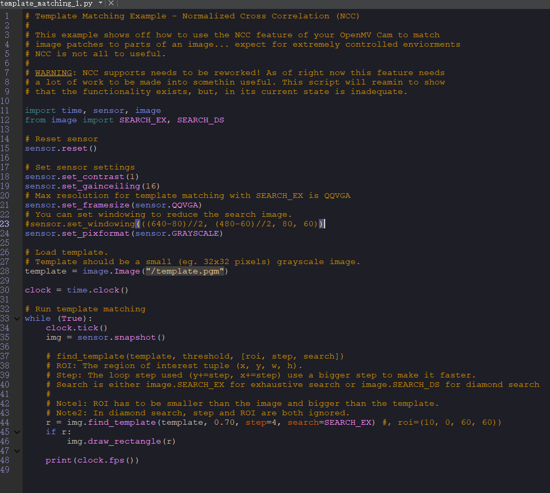Screen dimensions: 550x493
Task: Click 'set_gainceiling' method call
Action: [x=101, y=186]
